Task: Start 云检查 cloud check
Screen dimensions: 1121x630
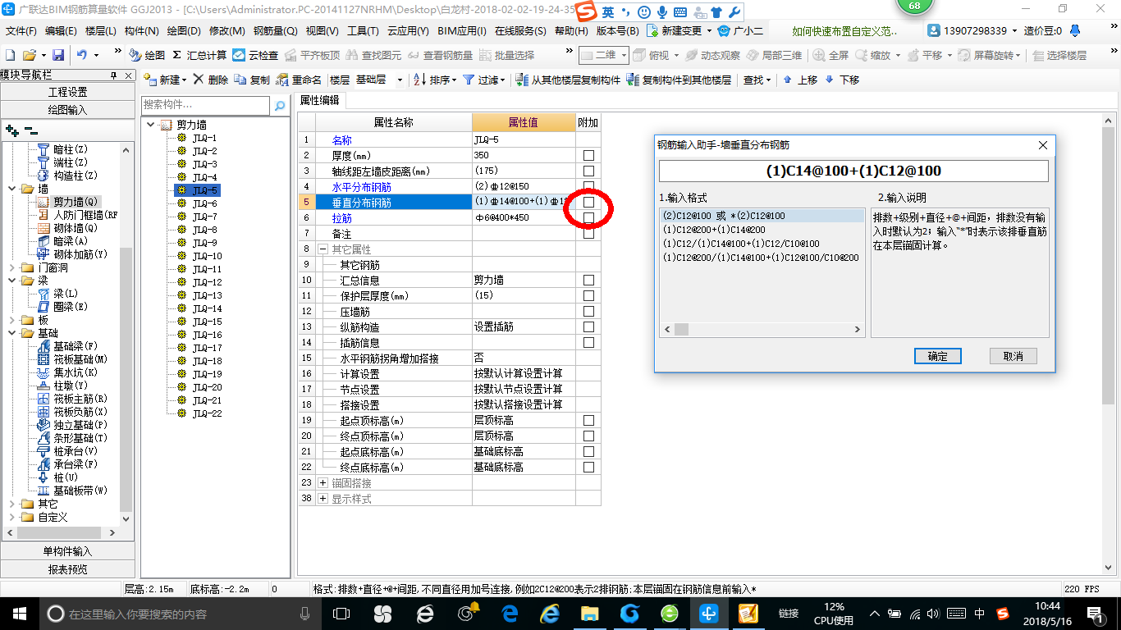Action: [255, 55]
